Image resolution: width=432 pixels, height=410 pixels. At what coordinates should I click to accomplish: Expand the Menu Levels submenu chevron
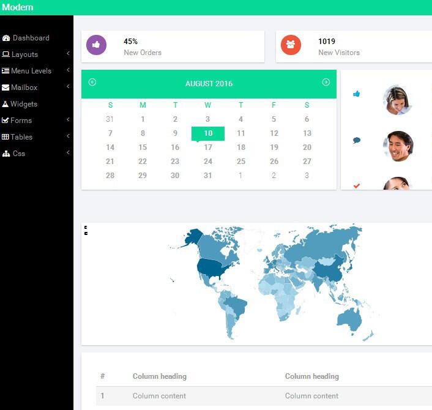(68, 70)
